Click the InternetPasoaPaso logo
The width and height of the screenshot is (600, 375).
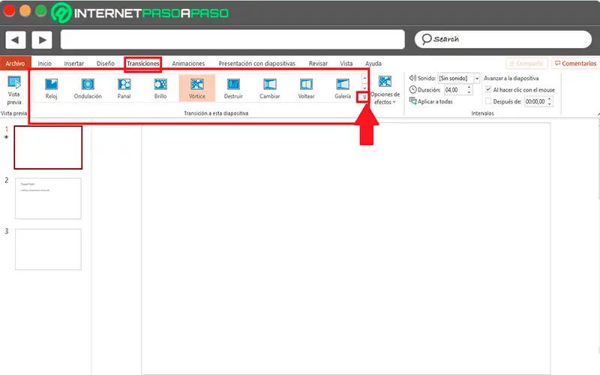tap(139, 13)
